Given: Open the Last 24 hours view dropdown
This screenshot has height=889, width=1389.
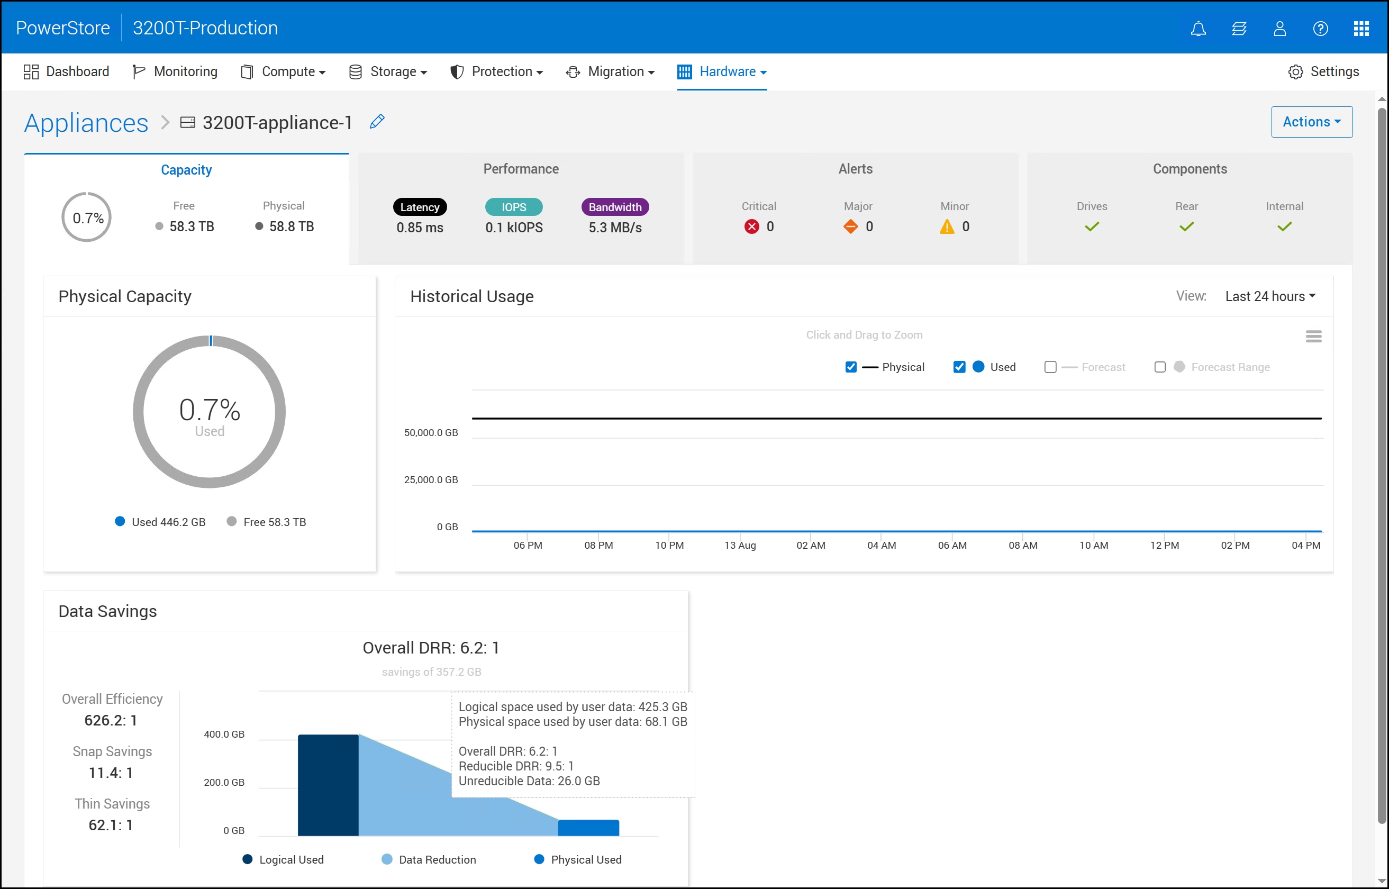Looking at the screenshot, I should (1270, 296).
